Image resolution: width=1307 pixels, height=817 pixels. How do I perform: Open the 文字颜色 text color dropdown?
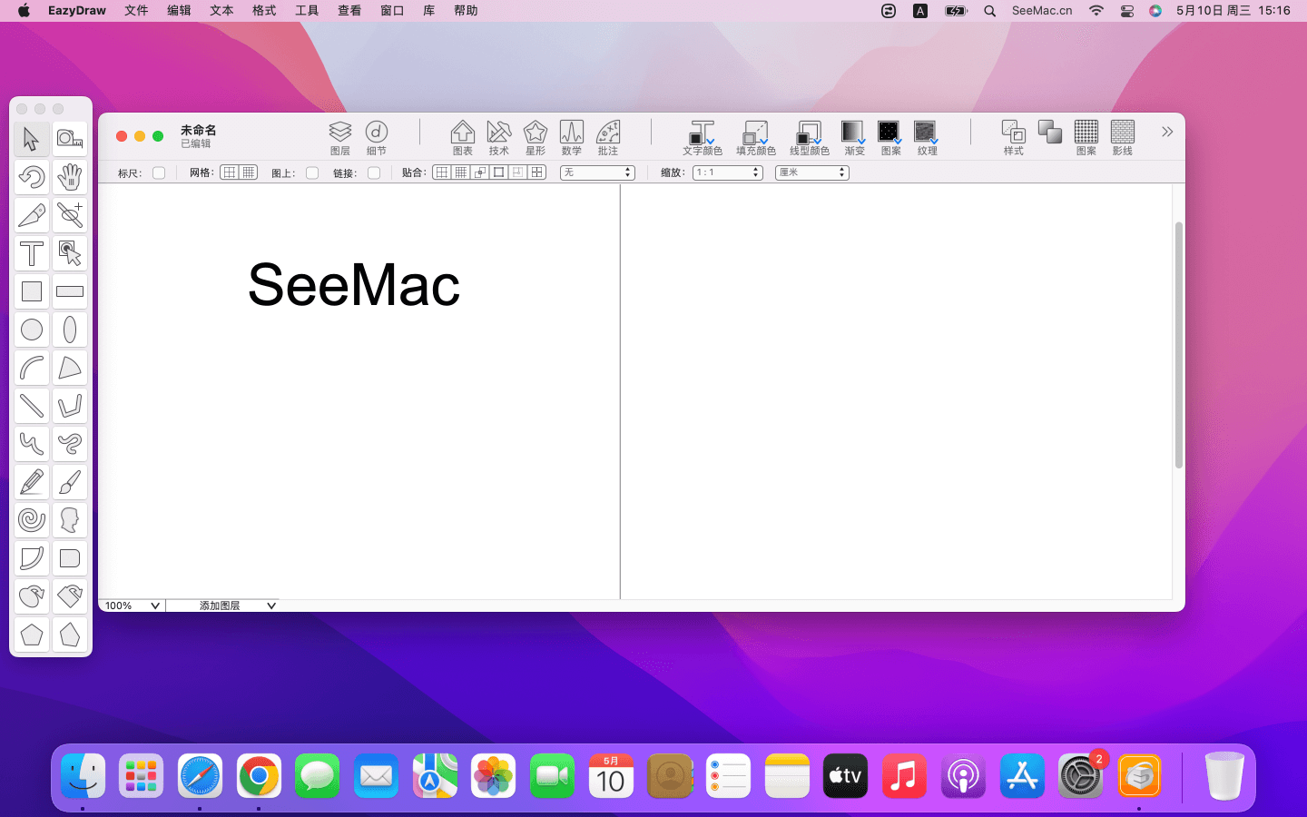click(703, 138)
